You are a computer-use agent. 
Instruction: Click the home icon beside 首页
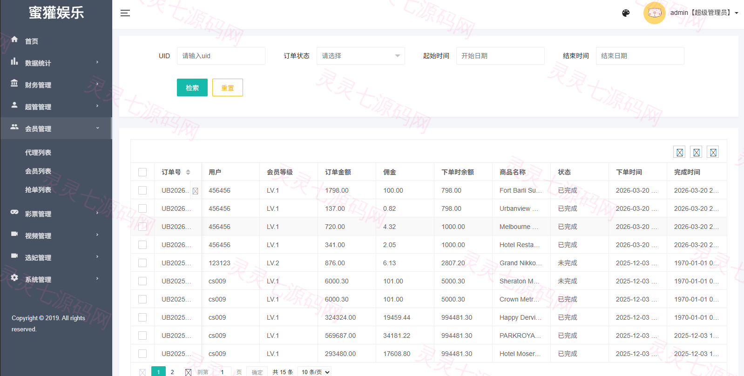click(x=14, y=40)
